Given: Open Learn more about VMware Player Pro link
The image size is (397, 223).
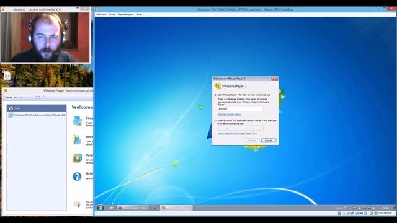Looking at the screenshot, I should coord(238,133).
